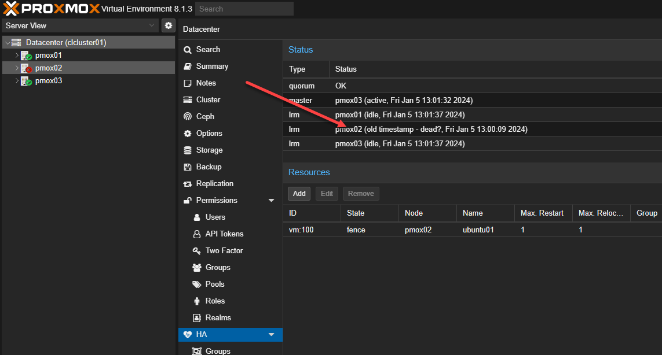This screenshot has height=355, width=662.
Task: Click the pmox02 offline node icon
Action: 26,68
